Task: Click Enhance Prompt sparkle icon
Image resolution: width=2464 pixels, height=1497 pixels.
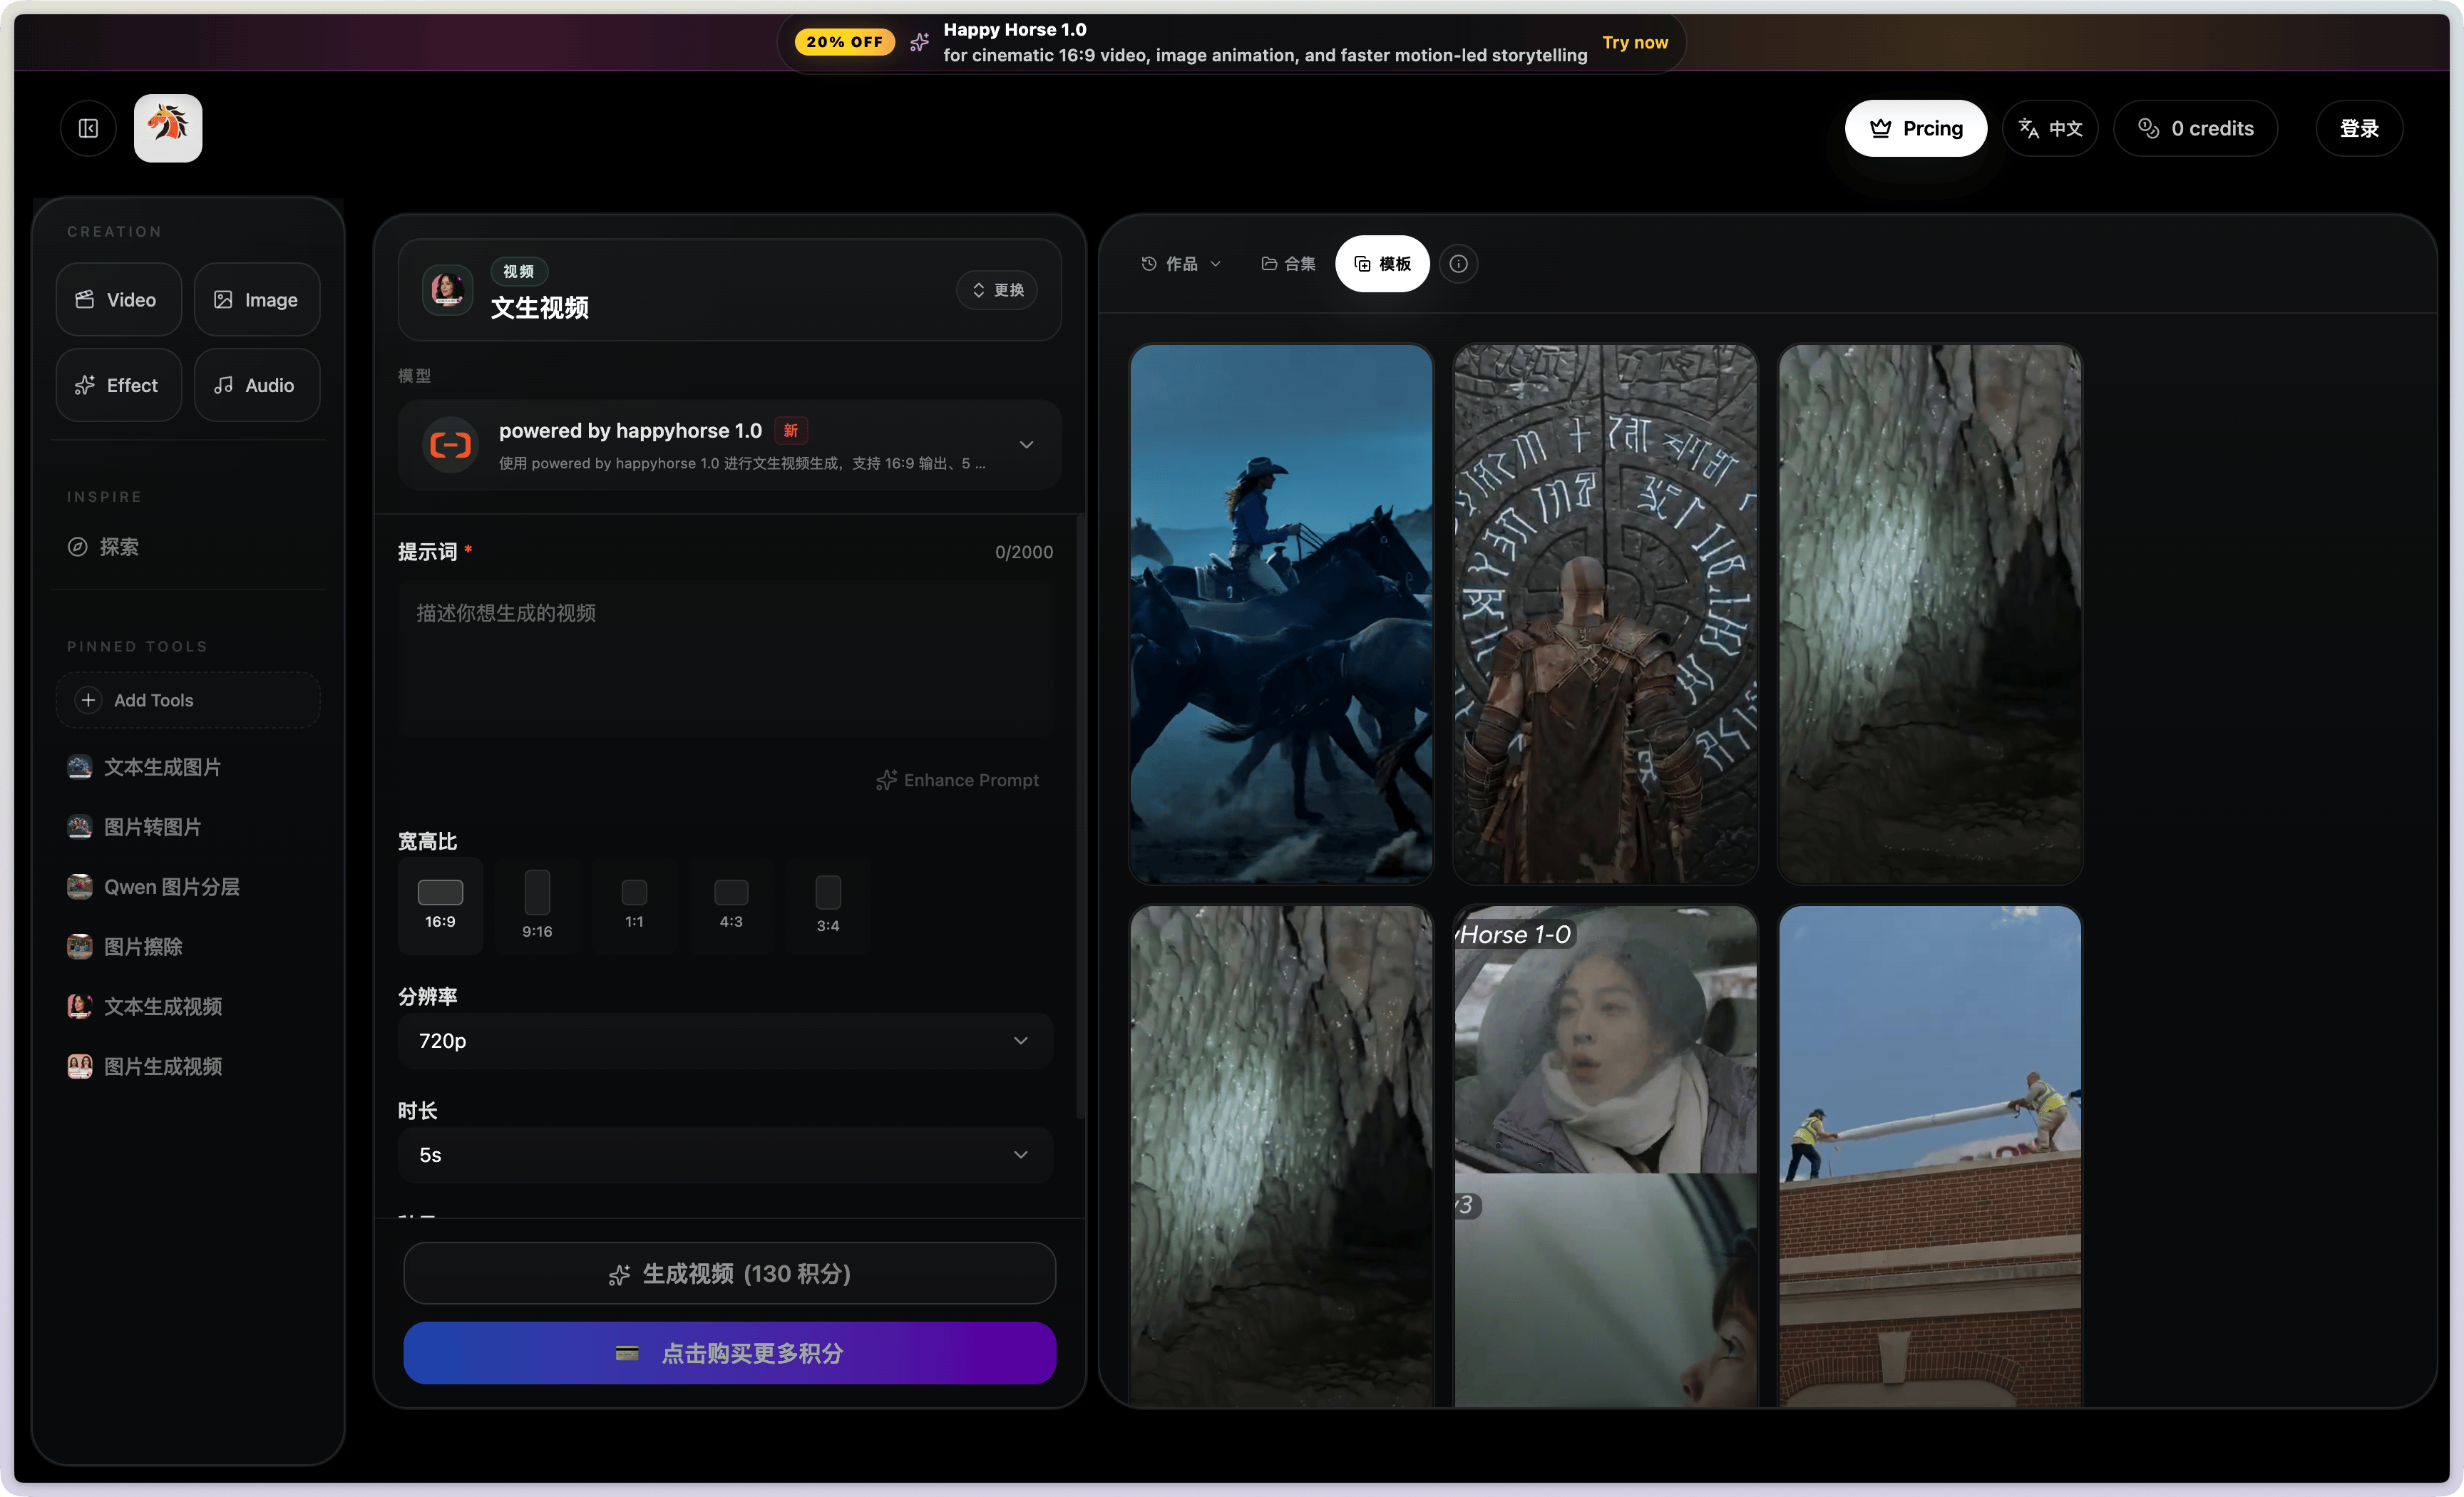Action: [x=886, y=780]
